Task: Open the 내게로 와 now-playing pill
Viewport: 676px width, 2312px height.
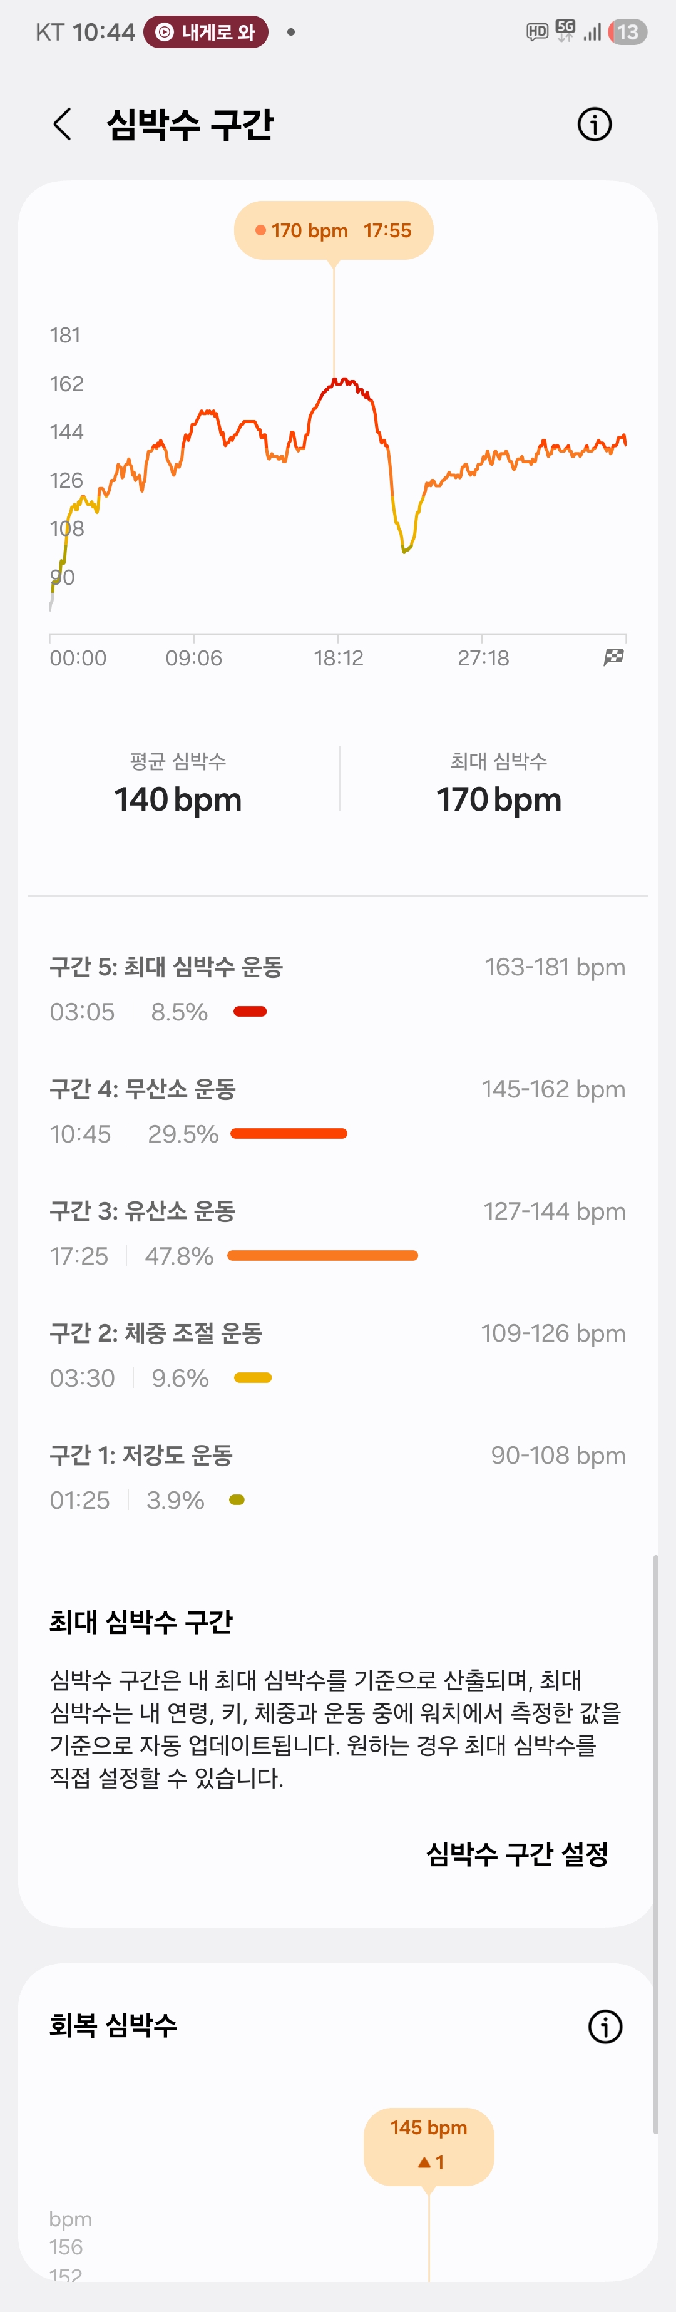Action: (x=205, y=33)
